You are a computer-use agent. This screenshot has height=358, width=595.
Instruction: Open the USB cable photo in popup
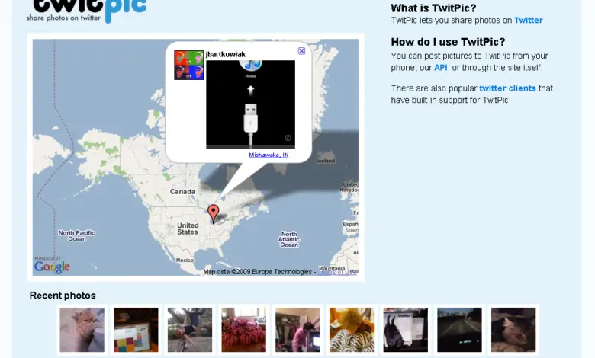(250, 104)
